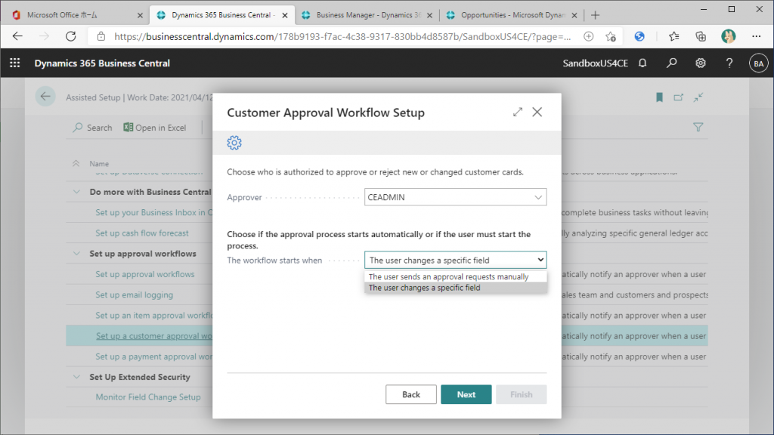Open Set up an item approval workflow link
The image size is (774, 435).
154,316
